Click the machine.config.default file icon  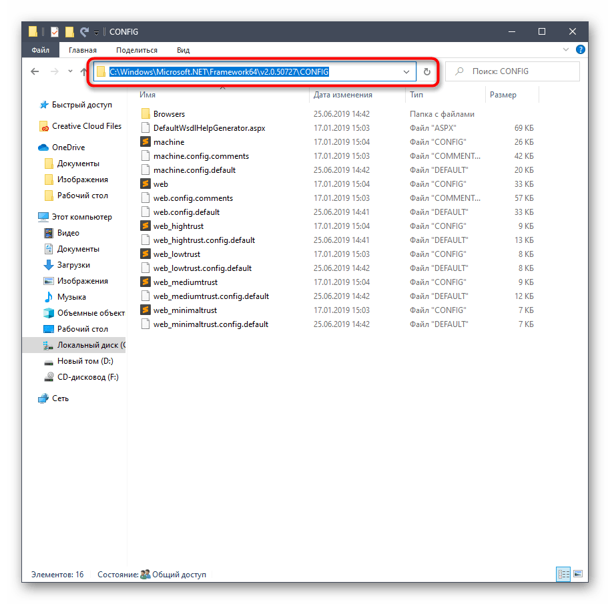145,170
